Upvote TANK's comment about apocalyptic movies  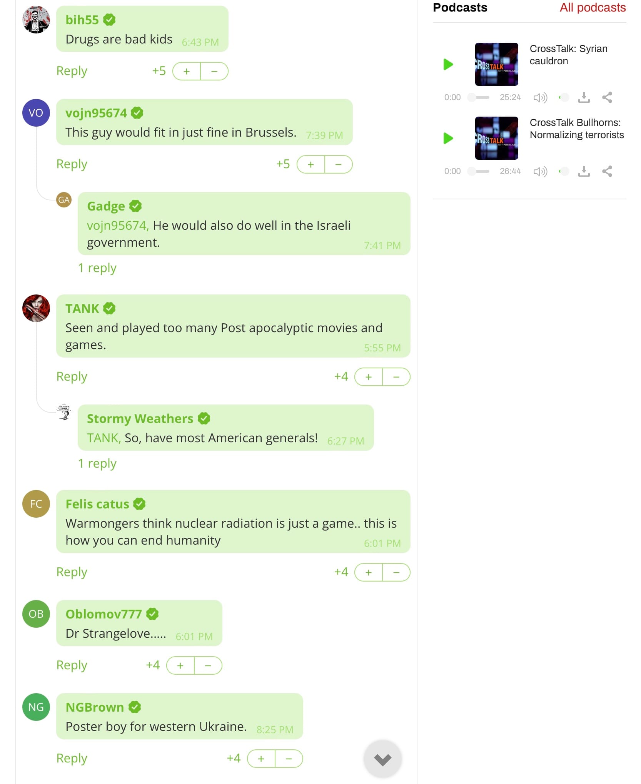[369, 377]
